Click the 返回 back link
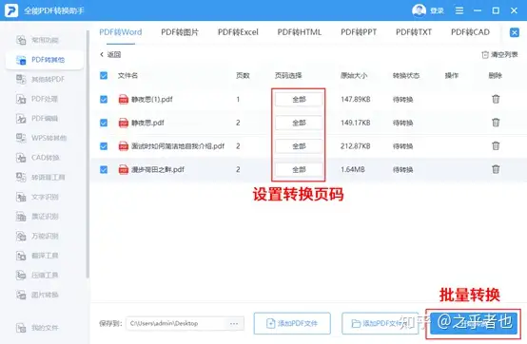This screenshot has width=527, height=344. 110,55
